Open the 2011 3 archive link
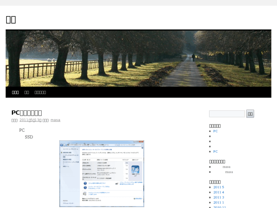Screen dimensions: 277x208 point(219,197)
